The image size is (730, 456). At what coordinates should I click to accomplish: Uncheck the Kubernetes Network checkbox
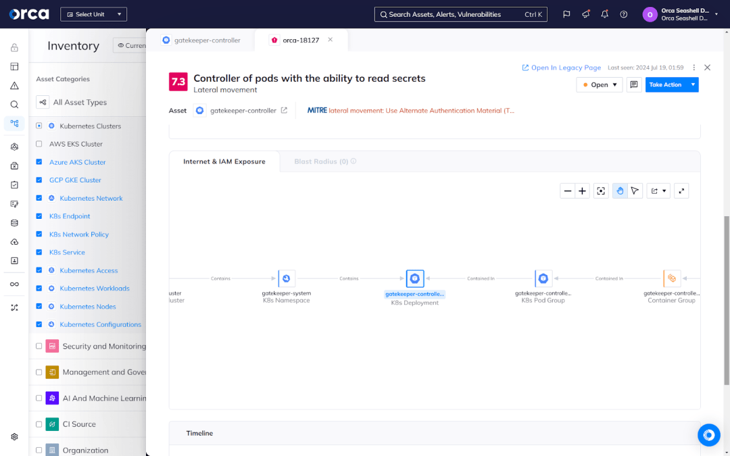tap(39, 198)
